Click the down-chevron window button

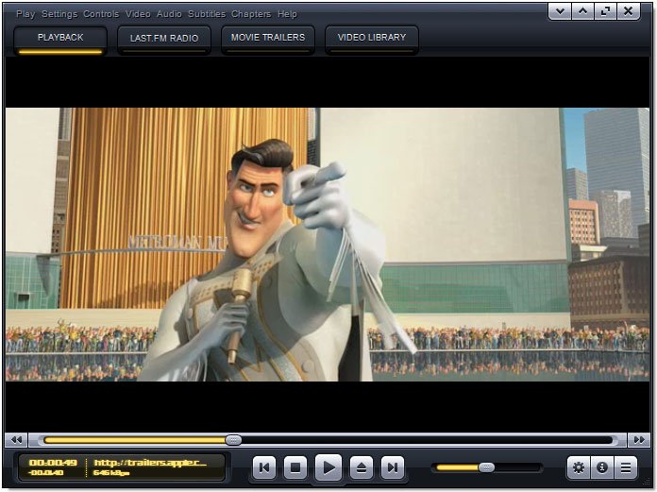tap(560, 11)
